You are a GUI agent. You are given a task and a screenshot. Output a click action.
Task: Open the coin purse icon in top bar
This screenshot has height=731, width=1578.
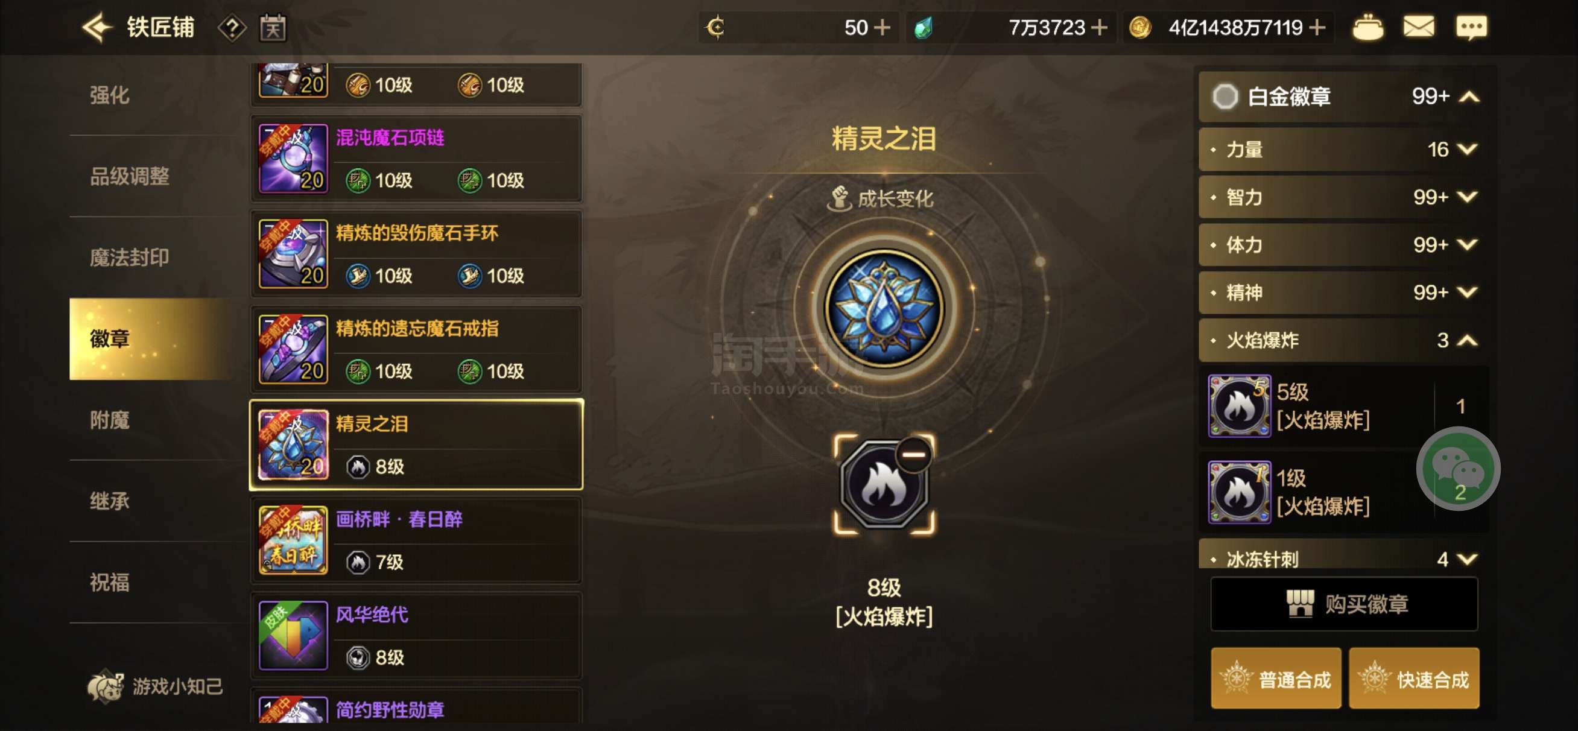(1367, 28)
